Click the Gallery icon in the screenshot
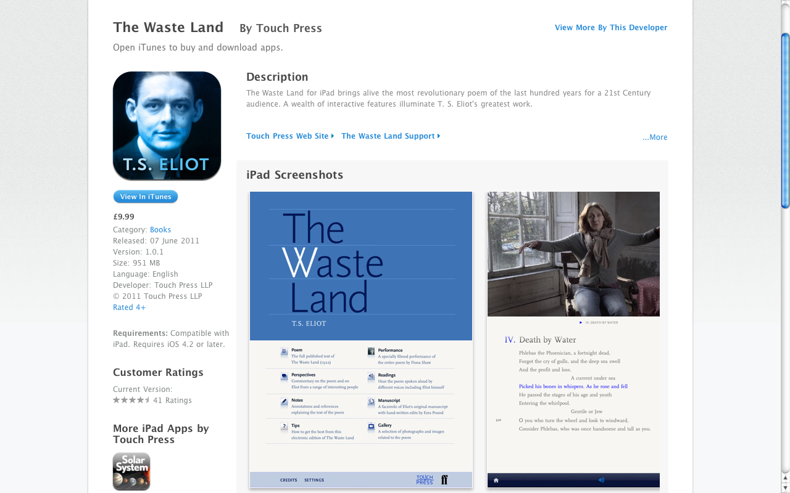 pyautogui.click(x=371, y=426)
